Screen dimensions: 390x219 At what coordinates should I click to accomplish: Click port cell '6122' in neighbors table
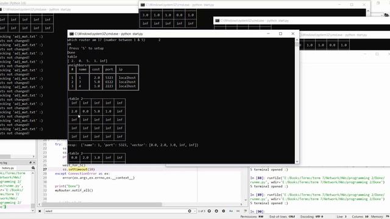pos(109,82)
